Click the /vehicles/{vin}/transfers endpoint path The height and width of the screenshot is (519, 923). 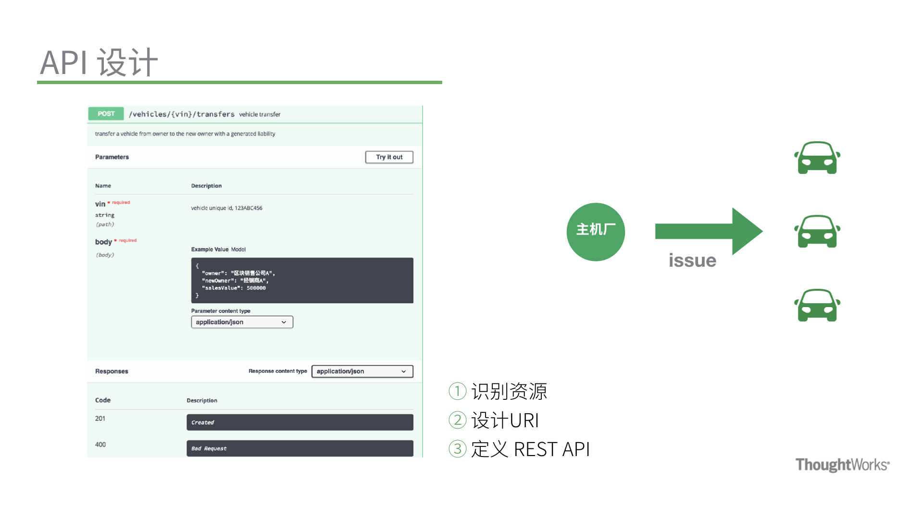[x=182, y=114]
